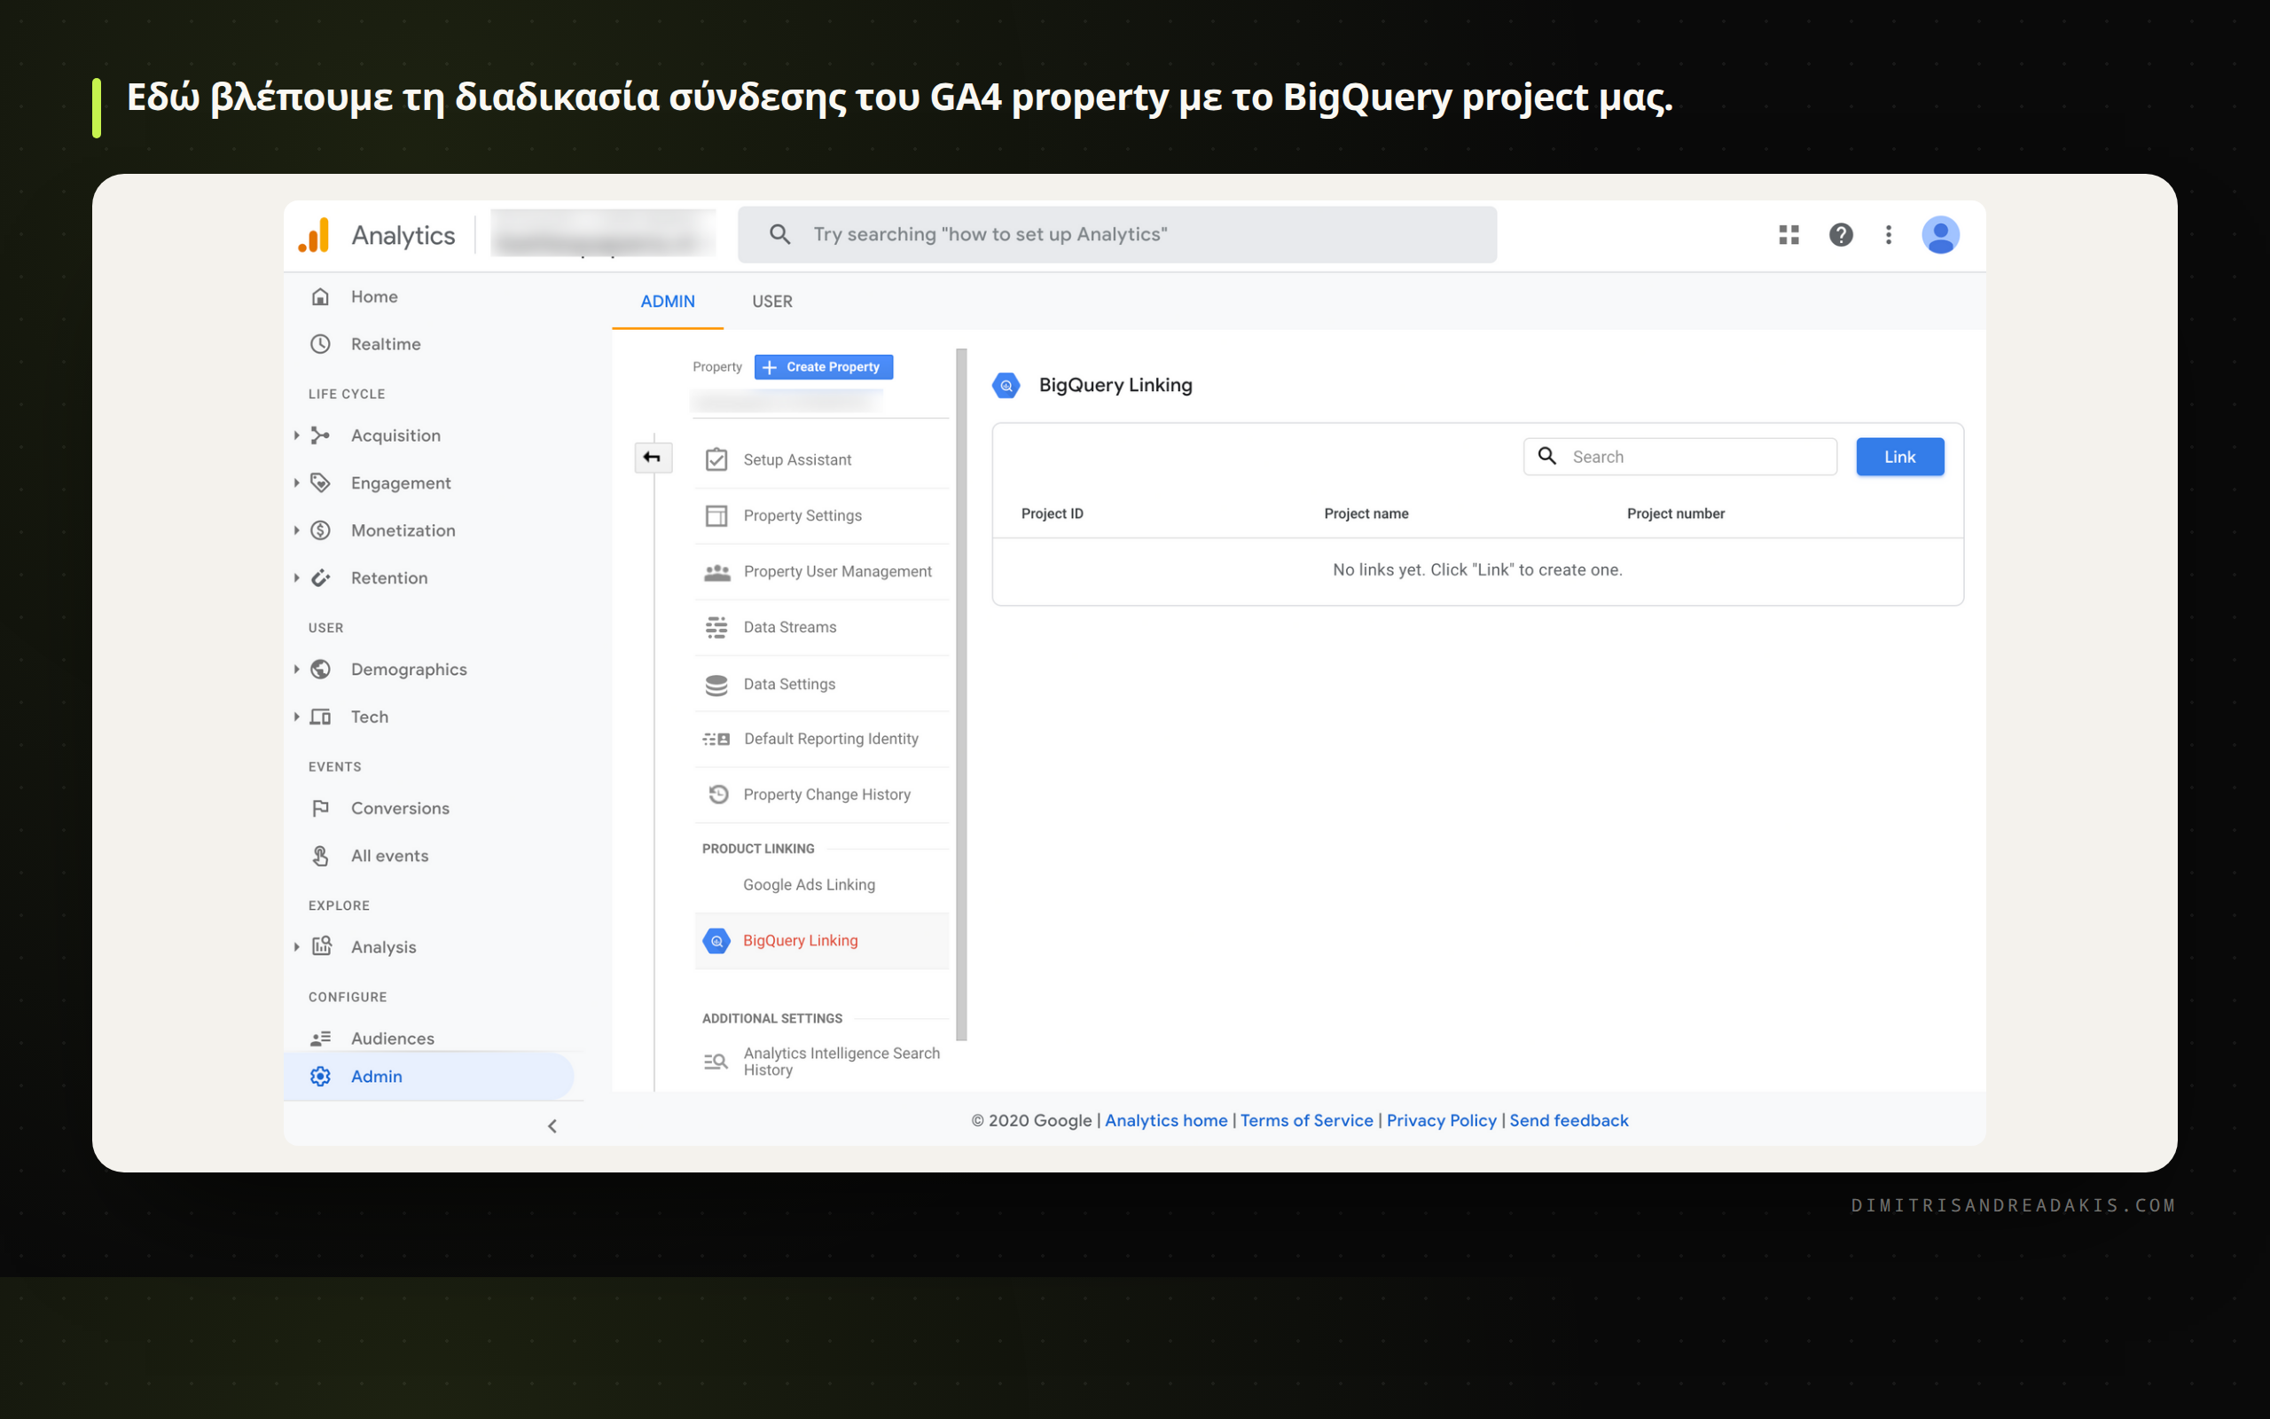This screenshot has width=2270, height=1419.
Task: Click the Project number column header
Action: pyautogui.click(x=1675, y=514)
